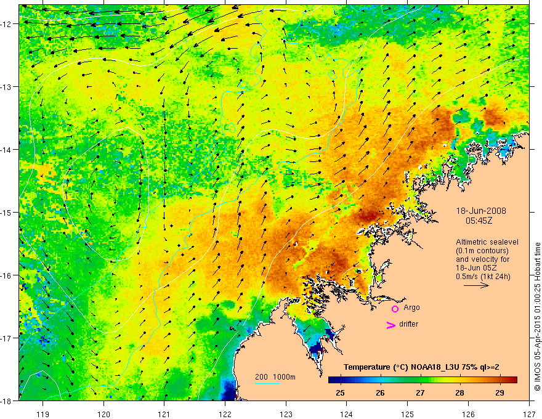This screenshot has width=542, height=419.
Task: Click the cyan 200 1000m isobath legend line
Action: tap(267, 383)
